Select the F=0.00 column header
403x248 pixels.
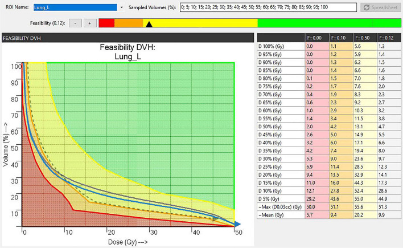pyautogui.click(x=315, y=37)
